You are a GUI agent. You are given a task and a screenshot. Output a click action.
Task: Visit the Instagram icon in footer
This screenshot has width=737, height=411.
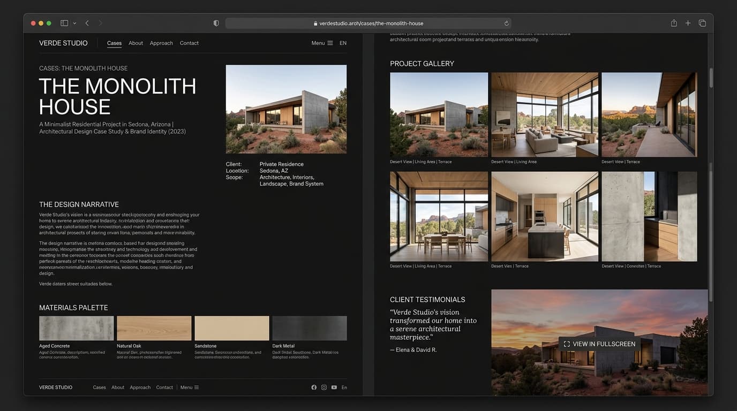[x=324, y=387]
